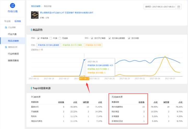188x129 pixels.
Task: Click the 71.43% share value
Action: [99, 107]
